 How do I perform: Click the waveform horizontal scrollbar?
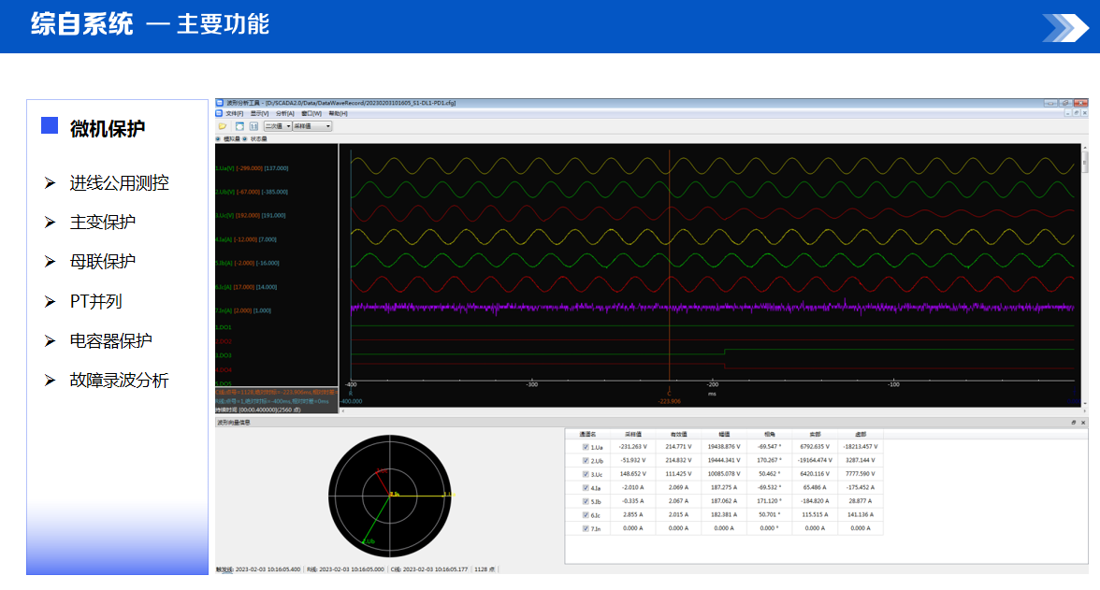711,410
